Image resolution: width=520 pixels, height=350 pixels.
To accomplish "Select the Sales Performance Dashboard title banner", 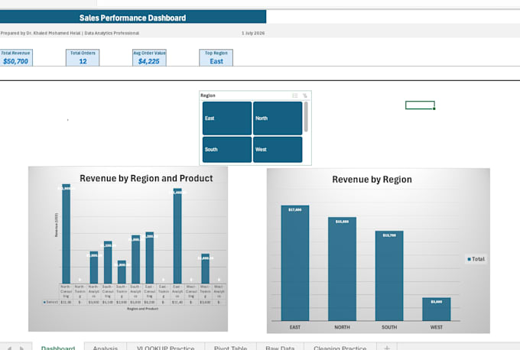I will (132, 18).
